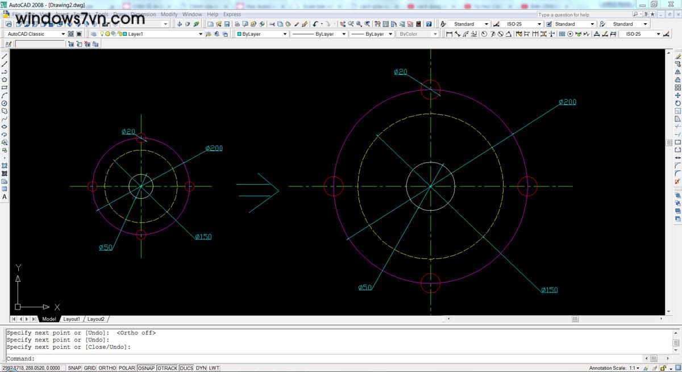
Task: Toggle LWT lineweight display
Action: point(214,368)
